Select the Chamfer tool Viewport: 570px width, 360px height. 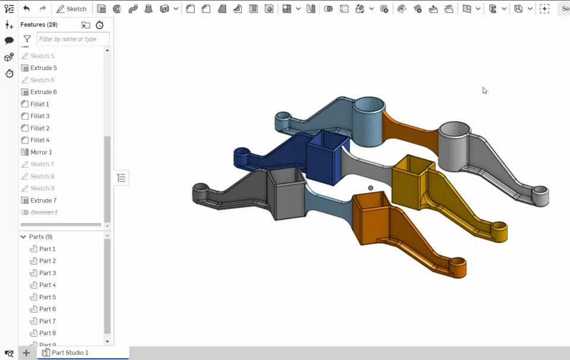(x=206, y=9)
